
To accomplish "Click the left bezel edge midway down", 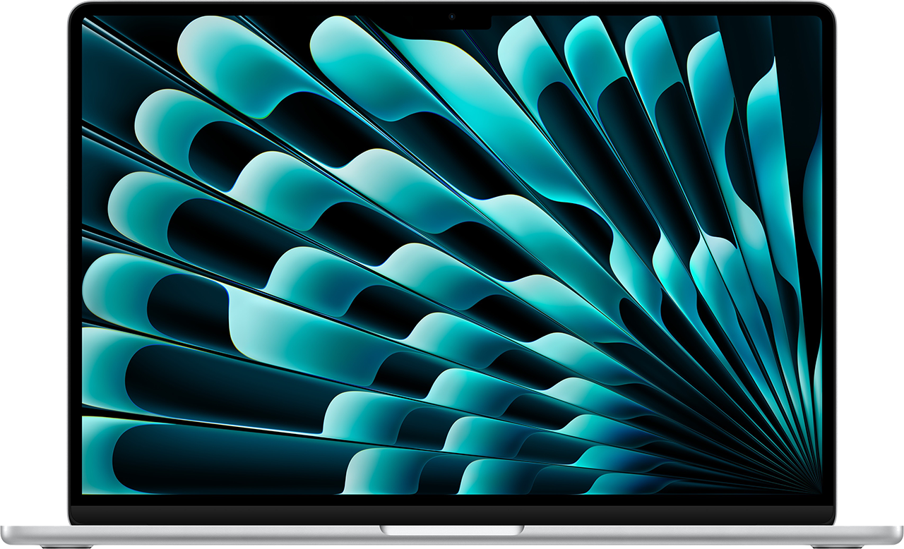I will pos(74,275).
